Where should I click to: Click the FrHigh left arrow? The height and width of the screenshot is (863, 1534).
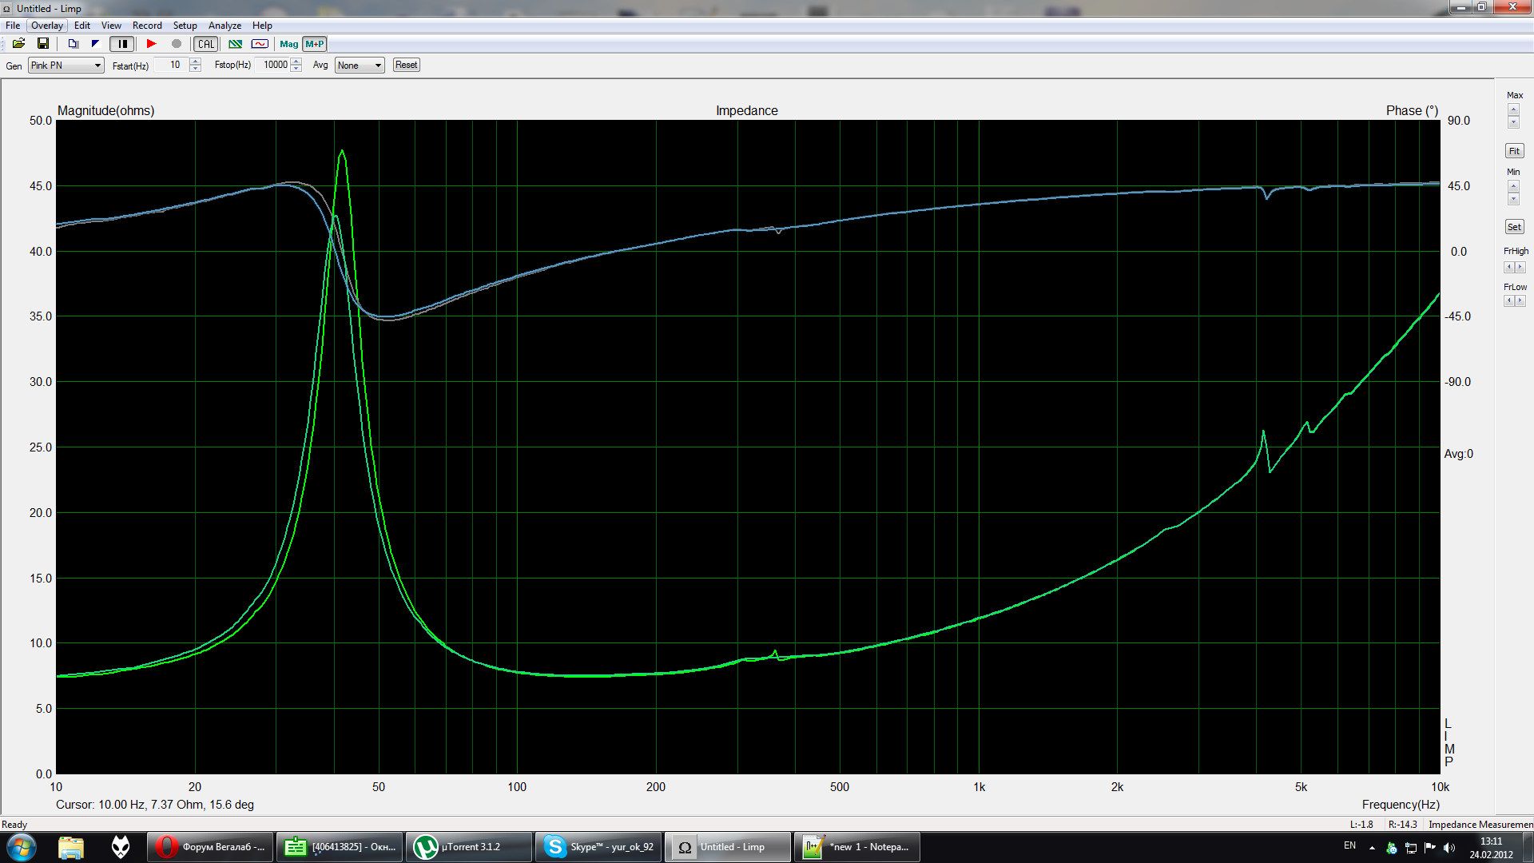[1509, 267]
